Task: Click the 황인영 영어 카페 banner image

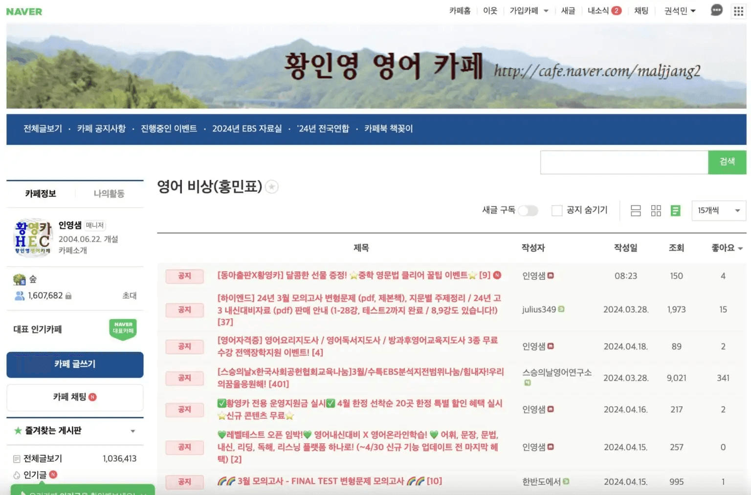Action: tap(376, 65)
